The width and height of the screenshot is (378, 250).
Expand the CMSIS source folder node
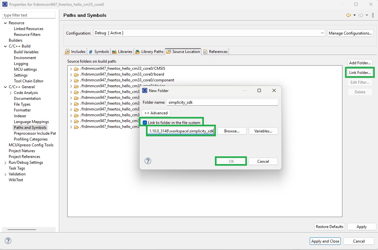(71, 68)
